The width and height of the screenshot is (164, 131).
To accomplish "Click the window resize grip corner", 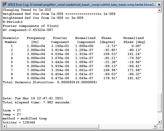I will 160,127.
